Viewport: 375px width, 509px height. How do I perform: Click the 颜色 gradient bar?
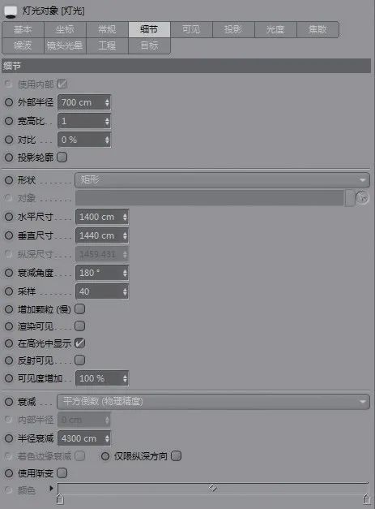213,488
